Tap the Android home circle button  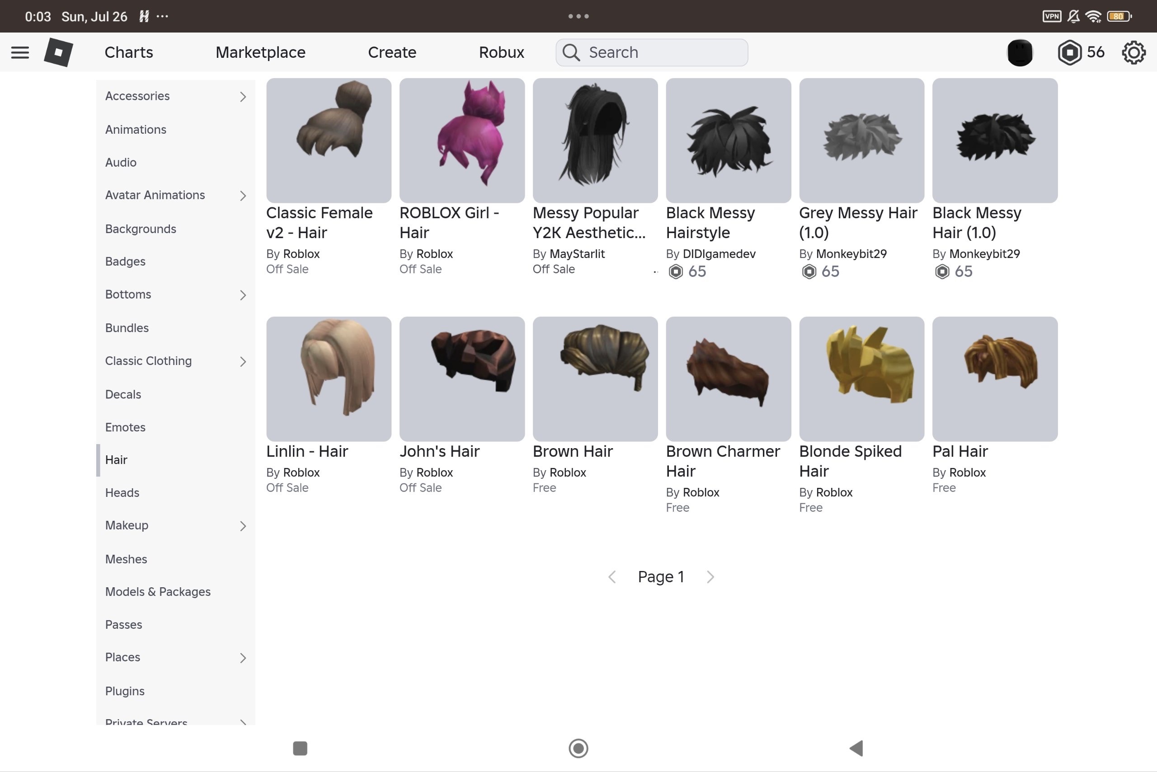pyautogui.click(x=578, y=748)
